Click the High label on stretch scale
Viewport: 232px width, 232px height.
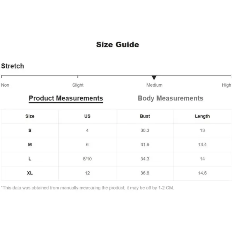click(226, 85)
